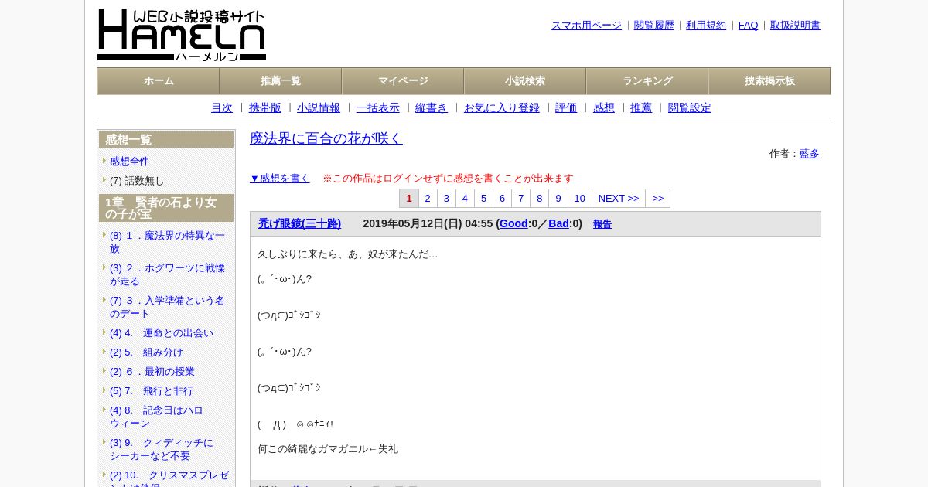Open the スマホ用ページ link
This screenshot has height=487, width=928.
(586, 26)
